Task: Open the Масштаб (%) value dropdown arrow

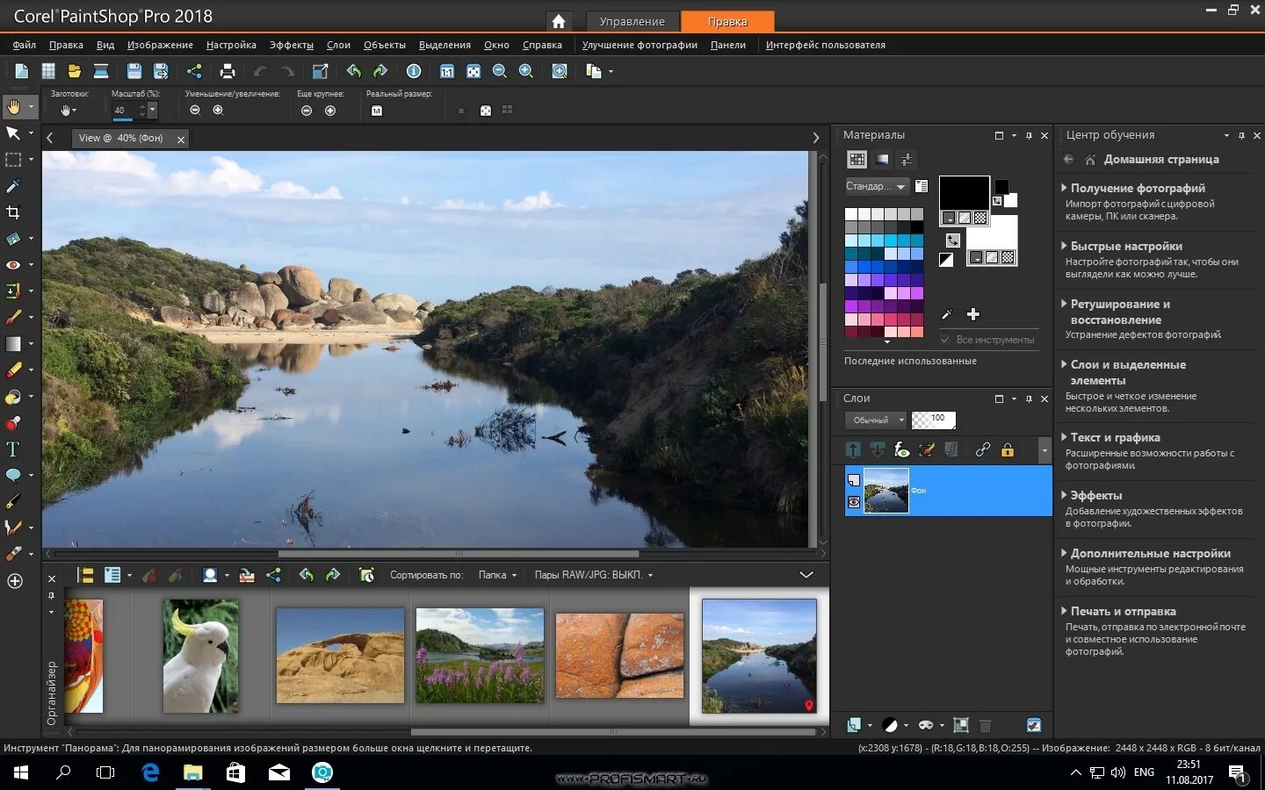Action: point(152,110)
